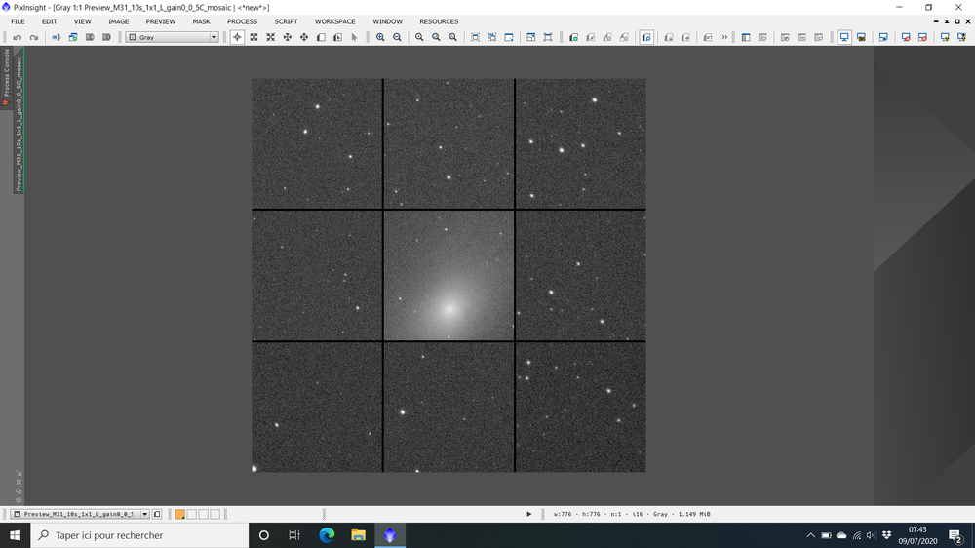
Task: Click the Pan hand-move tool icon
Action: point(304,37)
